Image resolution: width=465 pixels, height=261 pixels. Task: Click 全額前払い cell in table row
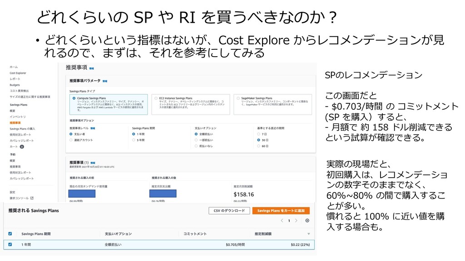click(113, 245)
